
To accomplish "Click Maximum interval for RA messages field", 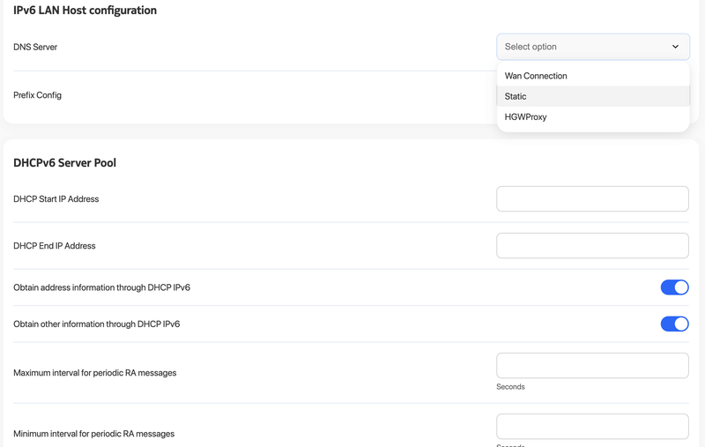I will [x=592, y=366].
